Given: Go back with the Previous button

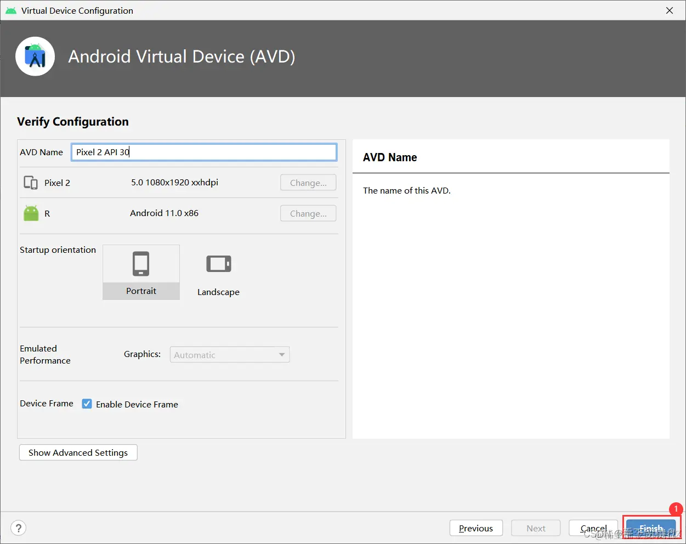Looking at the screenshot, I should tap(476, 528).
